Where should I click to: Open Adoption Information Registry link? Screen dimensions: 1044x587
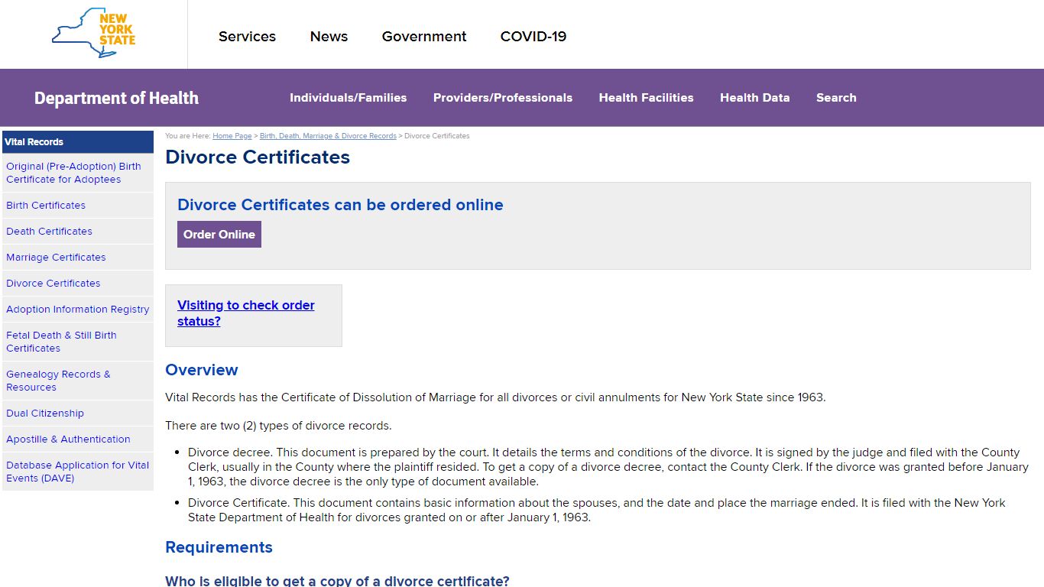[x=78, y=310]
